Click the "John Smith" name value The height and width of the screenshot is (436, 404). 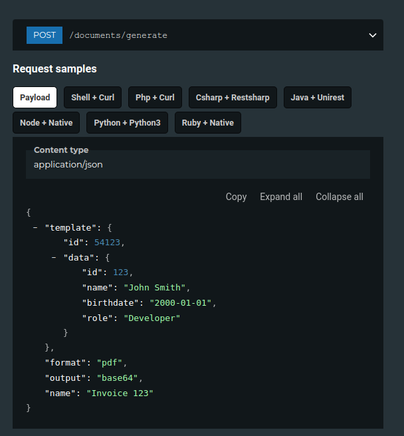(x=157, y=288)
